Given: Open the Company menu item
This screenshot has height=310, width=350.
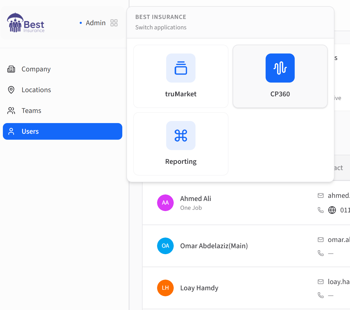Looking at the screenshot, I should pyautogui.click(x=36, y=69).
